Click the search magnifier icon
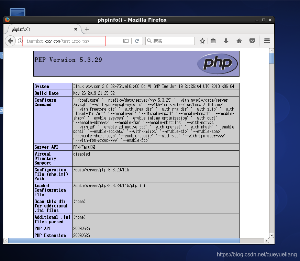The image size is (300, 261). (149, 41)
